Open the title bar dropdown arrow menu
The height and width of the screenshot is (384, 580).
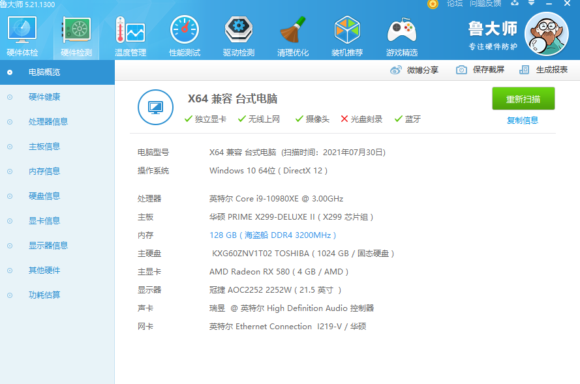[x=530, y=5]
